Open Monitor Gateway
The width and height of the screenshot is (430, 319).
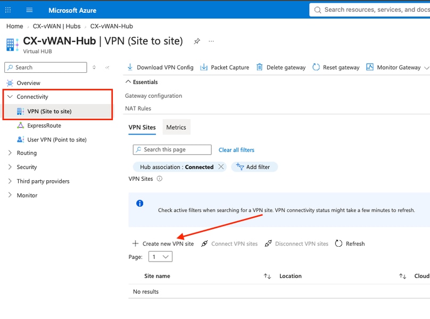393,68
